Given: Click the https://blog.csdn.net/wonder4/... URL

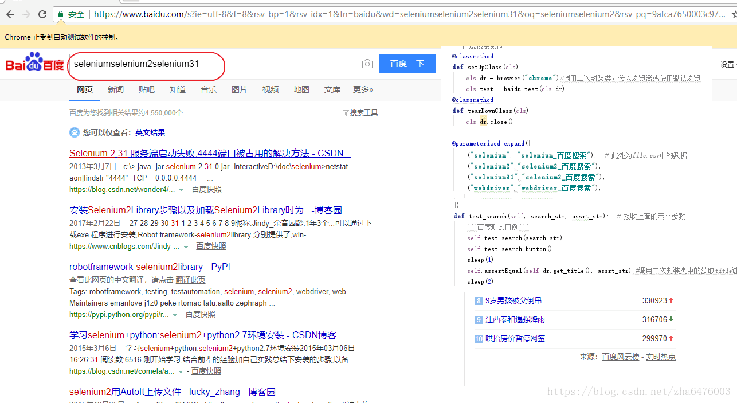Looking at the screenshot, I should point(122,189).
